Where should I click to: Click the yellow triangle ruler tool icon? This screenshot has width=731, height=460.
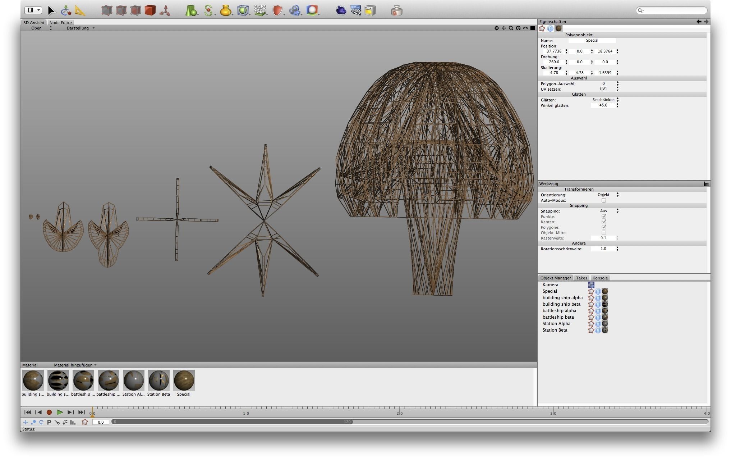(x=80, y=10)
